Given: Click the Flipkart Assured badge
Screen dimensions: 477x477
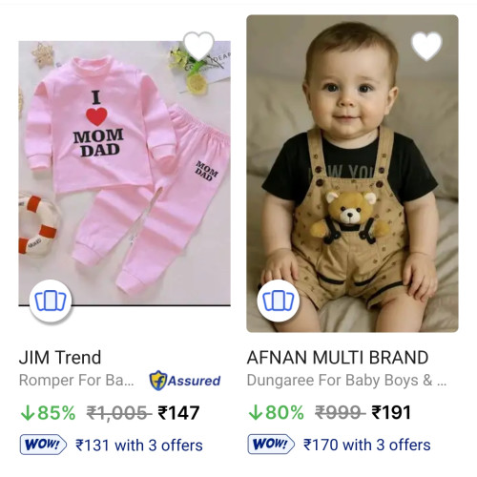Looking at the screenshot, I should coord(185,381).
